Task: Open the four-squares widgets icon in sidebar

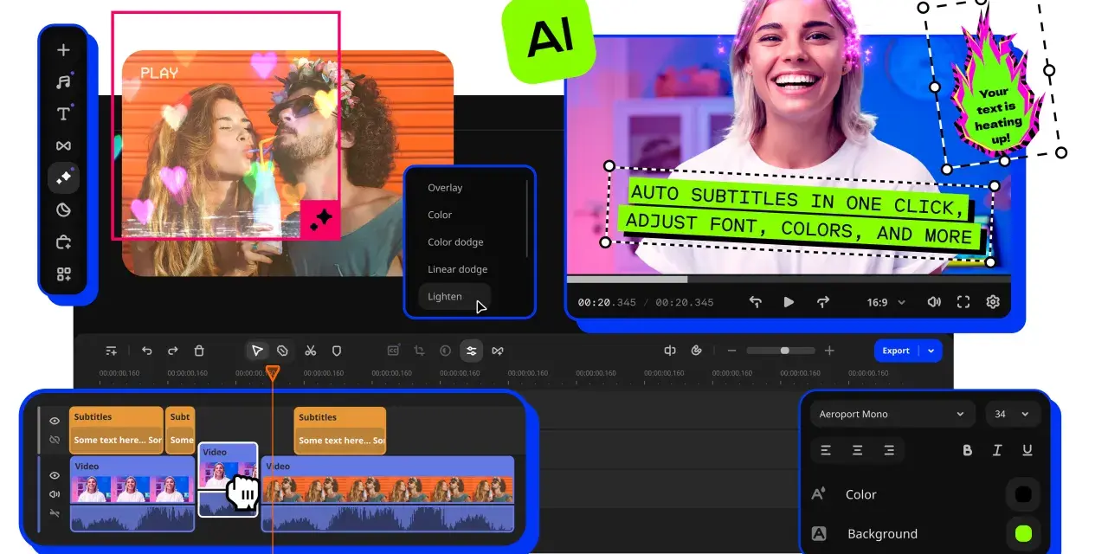Action: pos(63,274)
